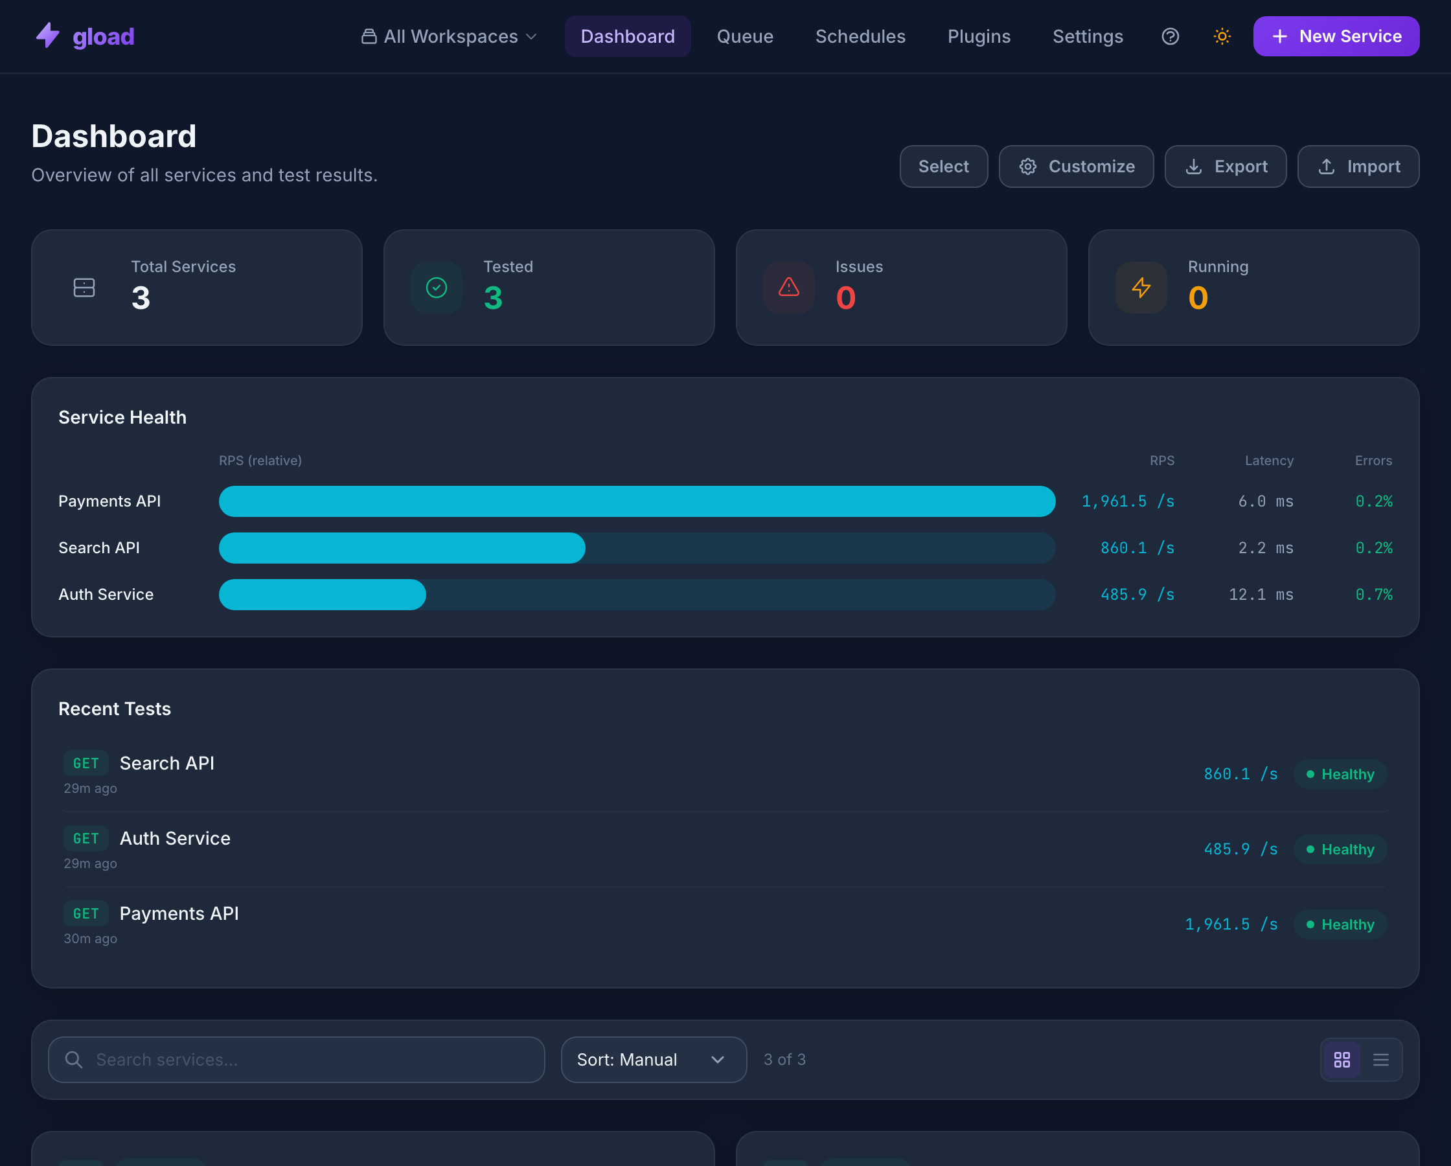Click the workspace briefcase icon
Viewport: 1451px width, 1166px height.
point(368,36)
